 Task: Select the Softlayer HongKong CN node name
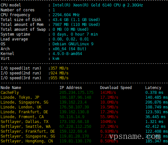tap(27, 141)
